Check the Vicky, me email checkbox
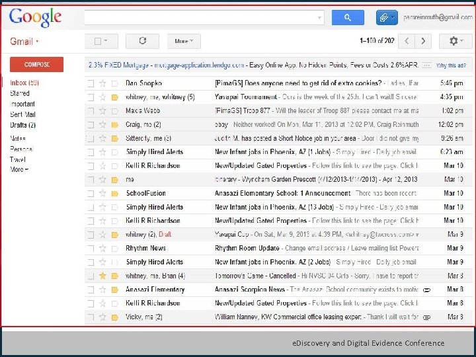The image size is (476, 357). (91, 317)
